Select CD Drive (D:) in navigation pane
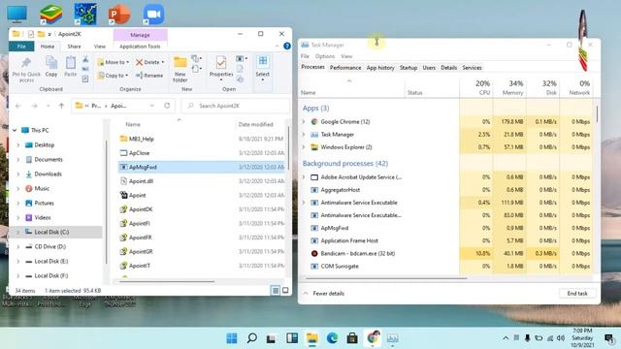Screen dimensions: 621x349 (x=55, y=246)
